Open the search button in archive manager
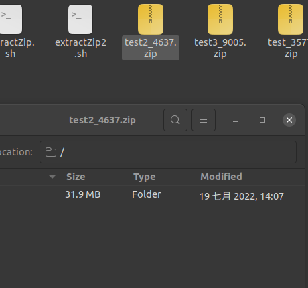This screenshot has width=308, height=288. click(175, 120)
